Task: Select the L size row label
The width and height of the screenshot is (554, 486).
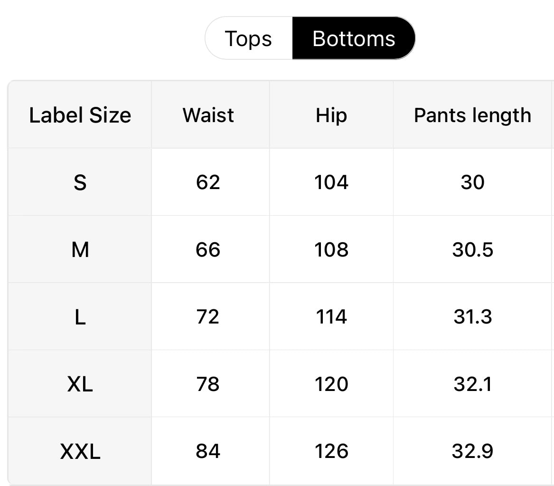Action: (80, 317)
